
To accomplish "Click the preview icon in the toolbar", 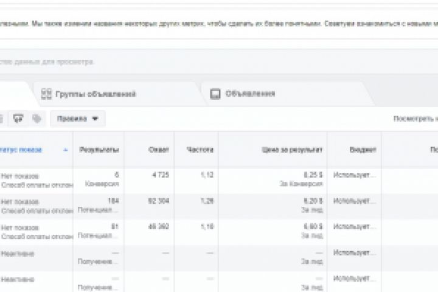I will 18,119.
